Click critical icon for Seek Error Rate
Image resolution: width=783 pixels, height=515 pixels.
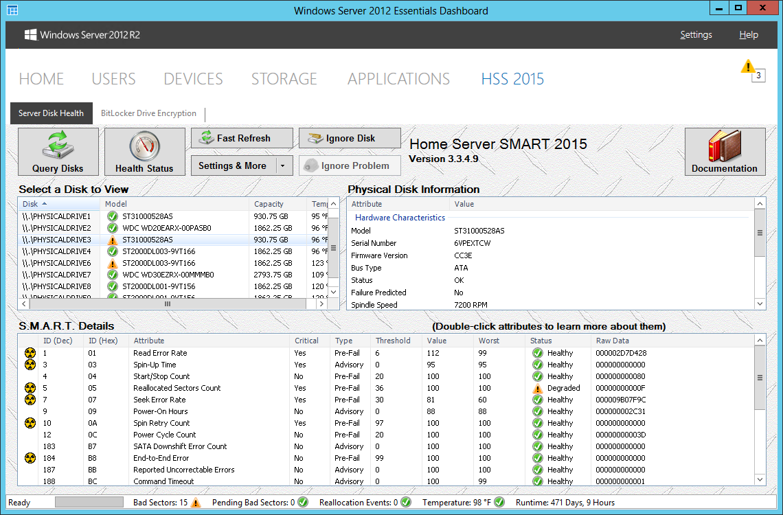click(30, 400)
